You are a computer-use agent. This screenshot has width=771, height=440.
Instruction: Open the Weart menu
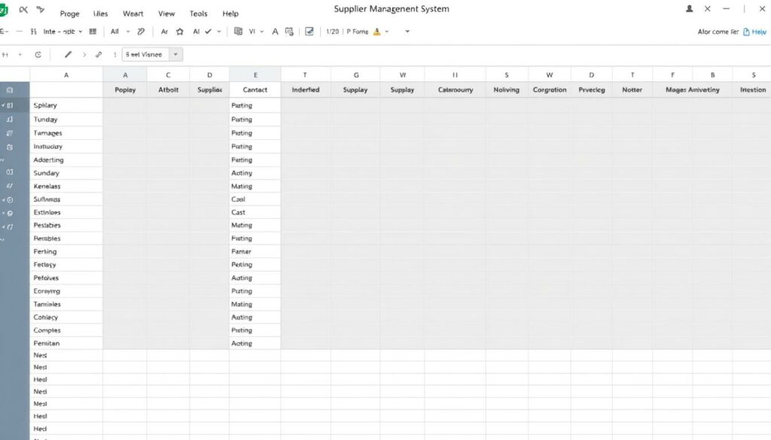[133, 14]
